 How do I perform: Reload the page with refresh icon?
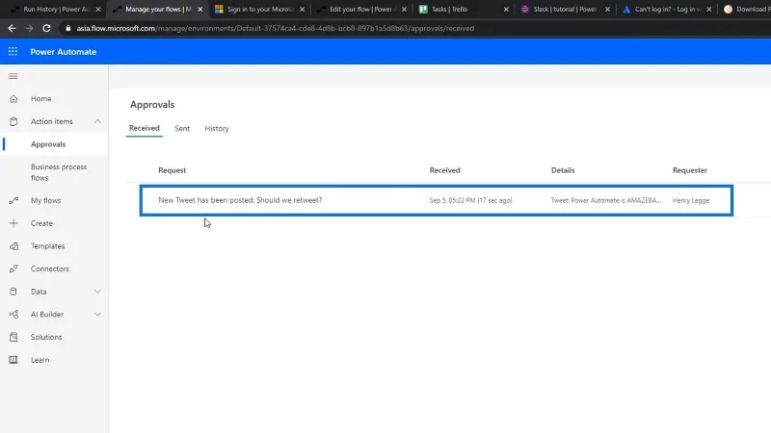click(x=46, y=29)
